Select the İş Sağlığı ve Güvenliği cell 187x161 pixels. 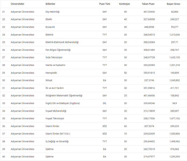click(57, 141)
